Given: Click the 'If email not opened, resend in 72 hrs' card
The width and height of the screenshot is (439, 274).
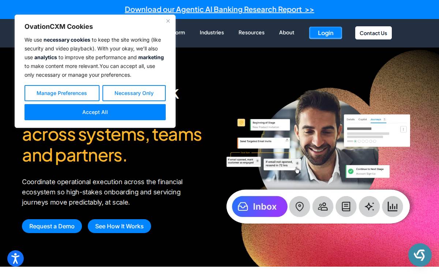Looking at the screenshot, I should pyautogui.click(x=282, y=164).
